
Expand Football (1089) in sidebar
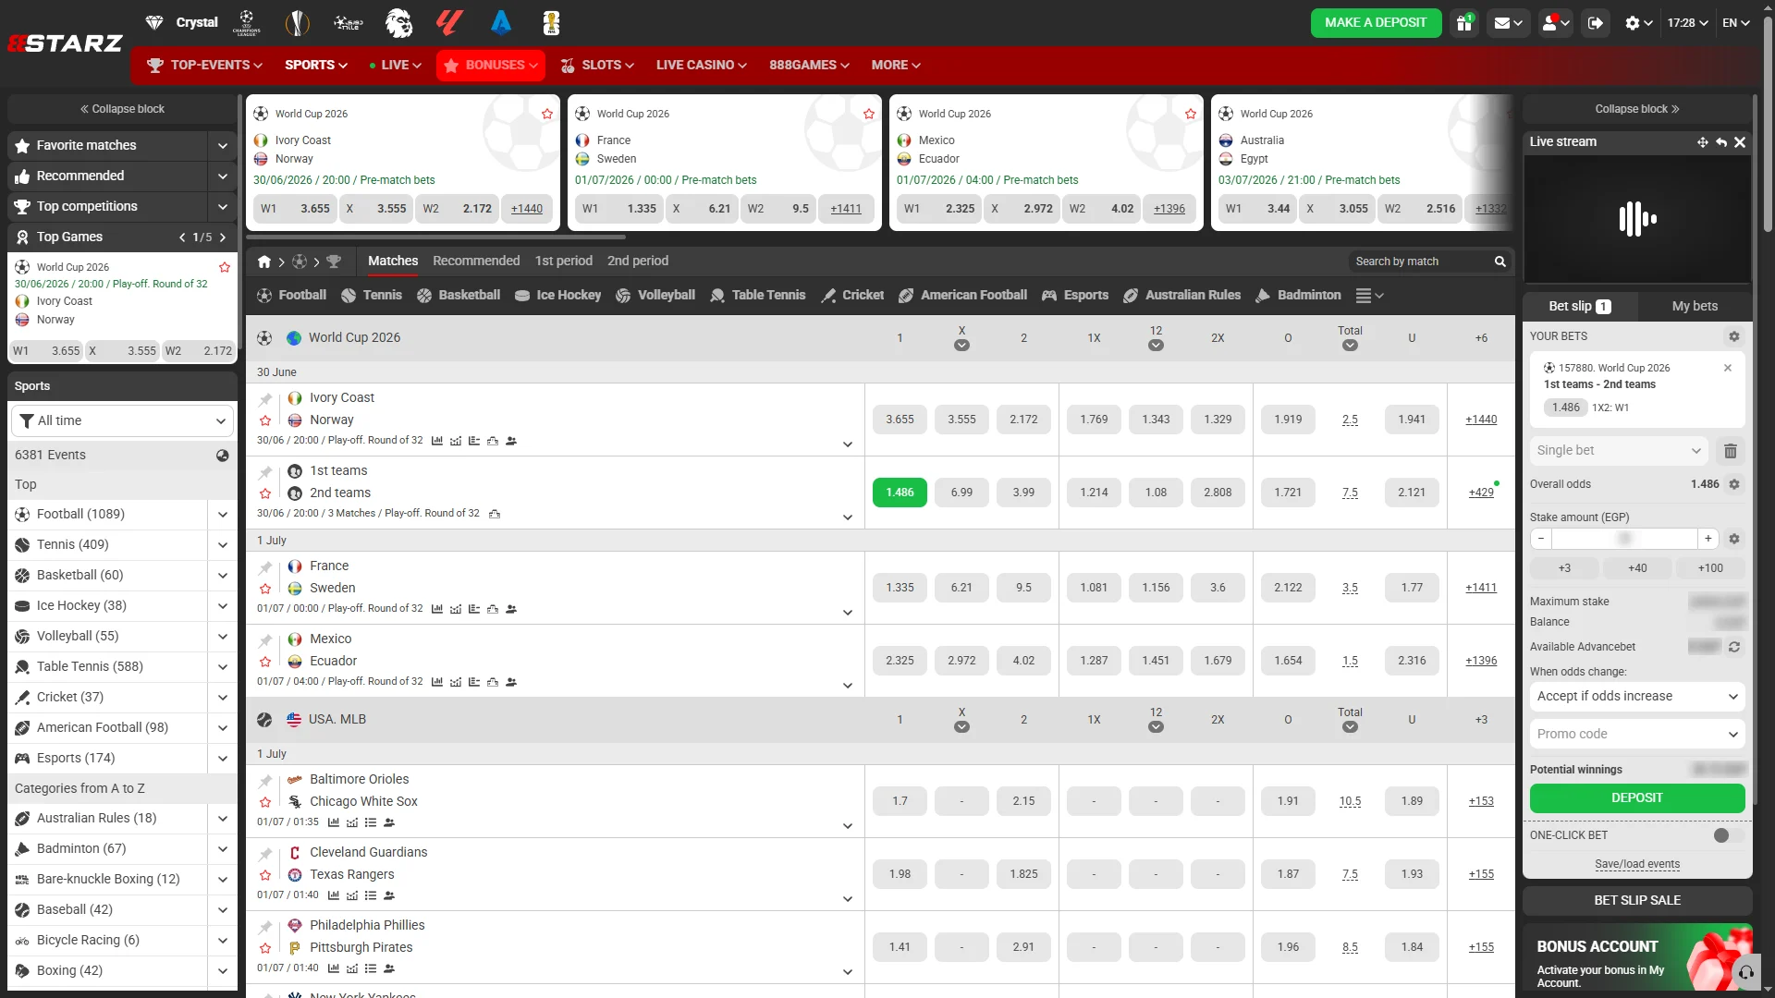[222, 515]
